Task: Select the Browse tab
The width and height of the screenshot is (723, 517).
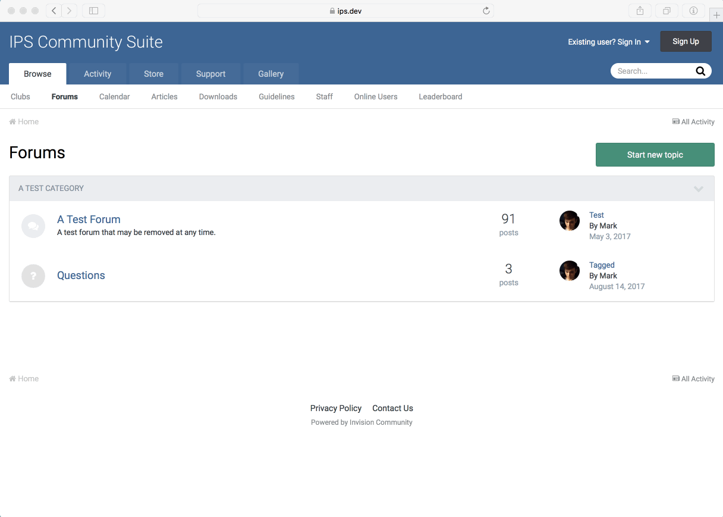Action: tap(37, 74)
